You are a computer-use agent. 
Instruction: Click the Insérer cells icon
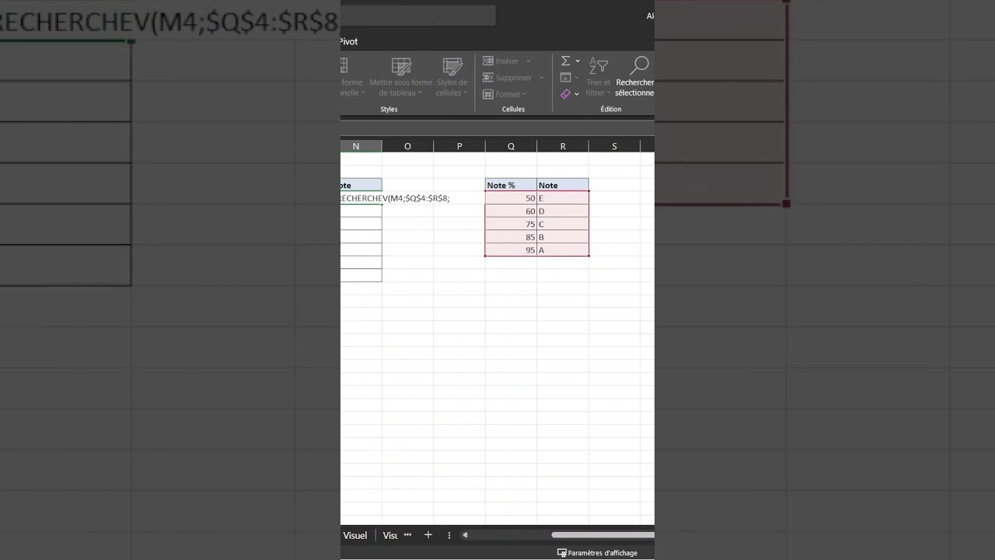(488, 61)
